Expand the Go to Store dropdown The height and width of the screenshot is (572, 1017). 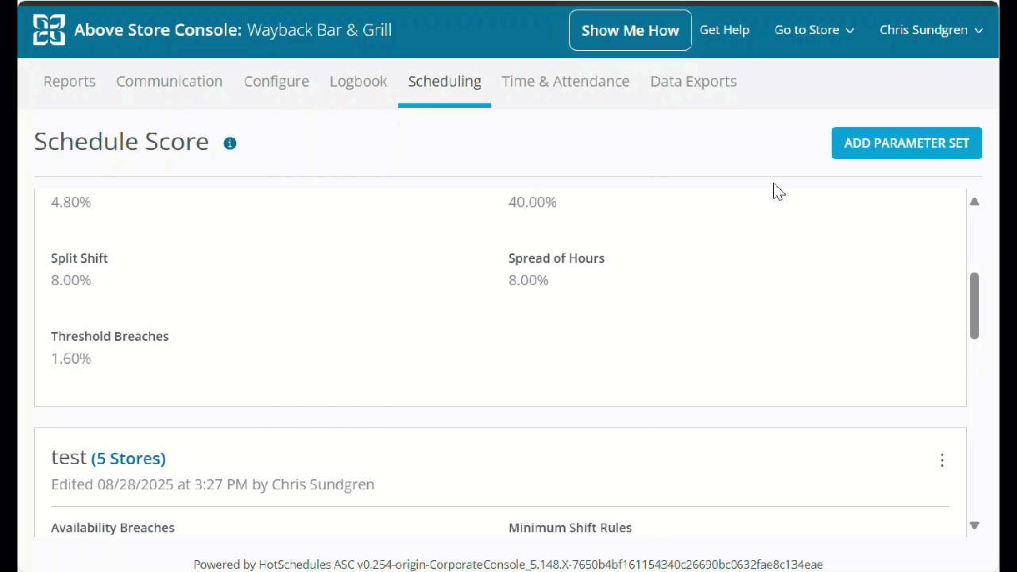pos(814,30)
